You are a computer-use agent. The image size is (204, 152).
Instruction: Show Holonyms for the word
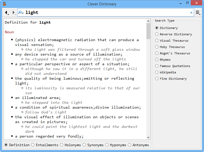tap(70, 145)
